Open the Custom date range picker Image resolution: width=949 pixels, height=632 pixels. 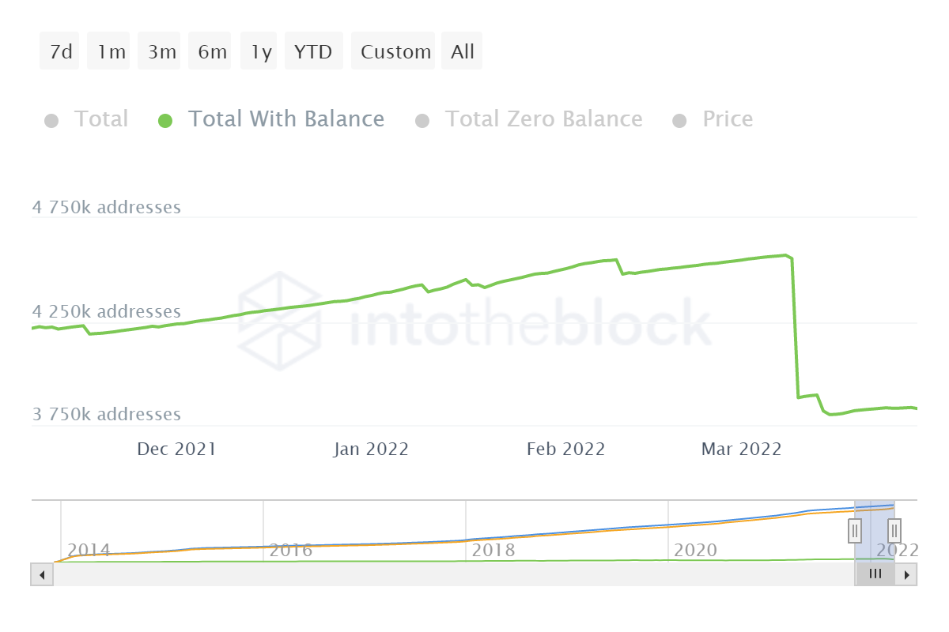click(395, 52)
